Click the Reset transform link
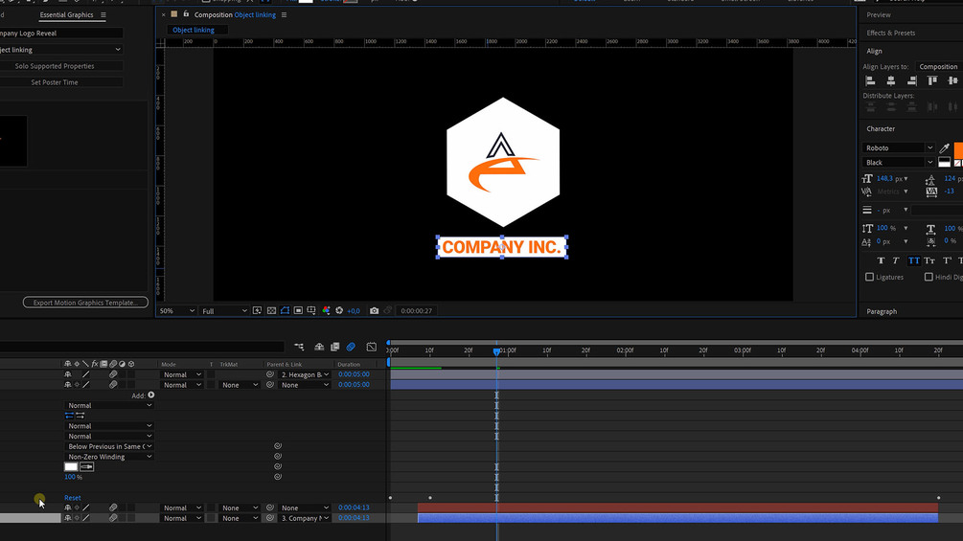963x541 pixels. 73,498
